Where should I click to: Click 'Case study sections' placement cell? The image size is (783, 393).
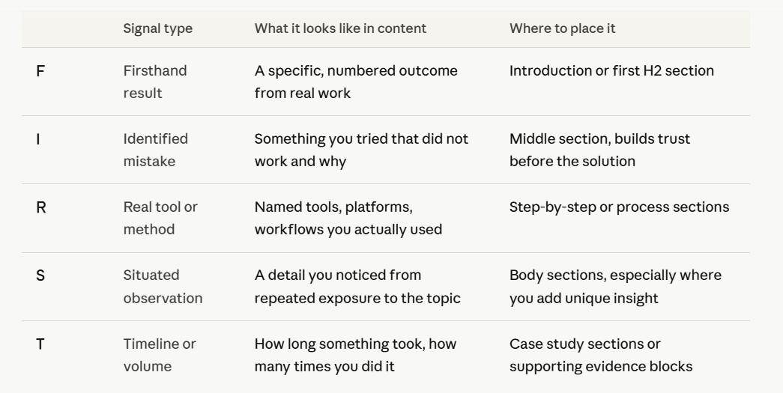[x=601, y=355]
